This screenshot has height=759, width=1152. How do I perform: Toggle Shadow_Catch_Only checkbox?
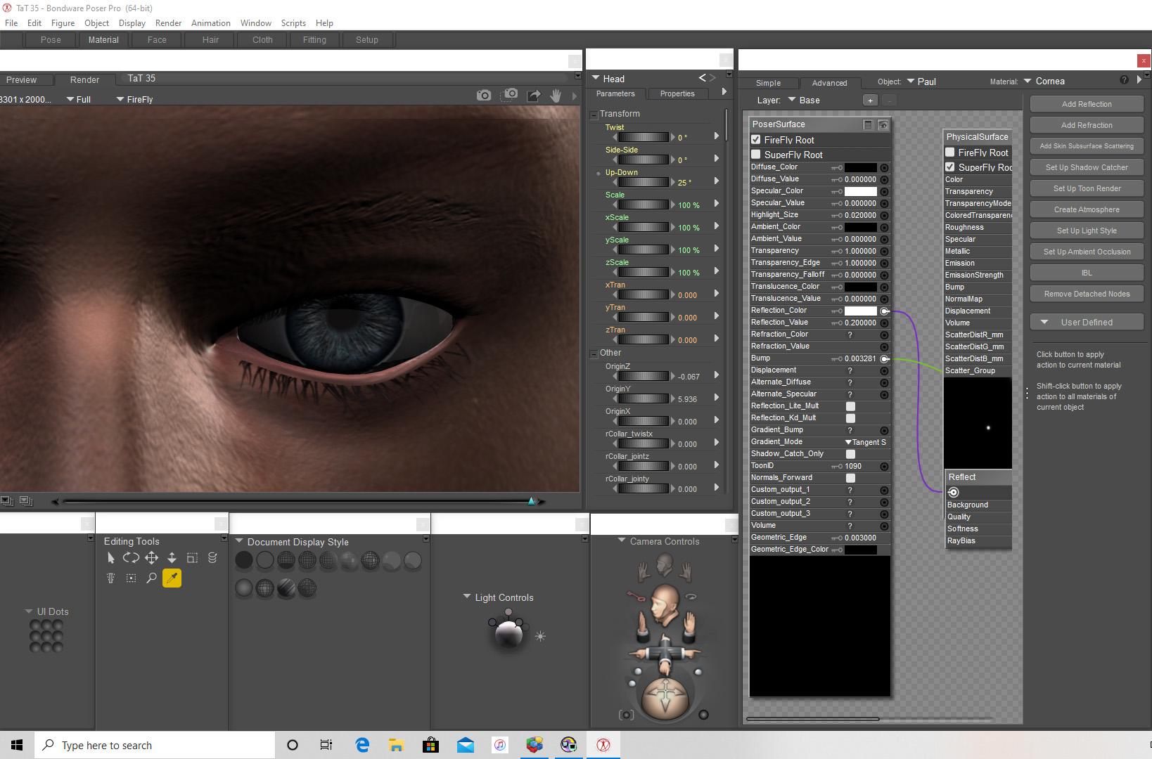tap(850, 454)
